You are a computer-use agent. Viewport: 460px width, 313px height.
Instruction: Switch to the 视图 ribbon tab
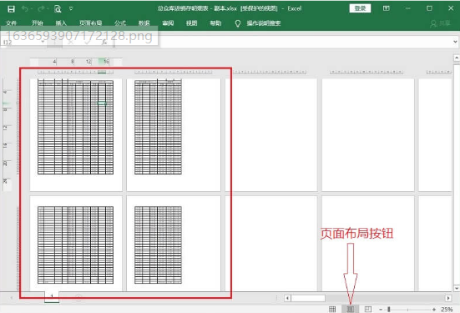[x=191, y=23]
